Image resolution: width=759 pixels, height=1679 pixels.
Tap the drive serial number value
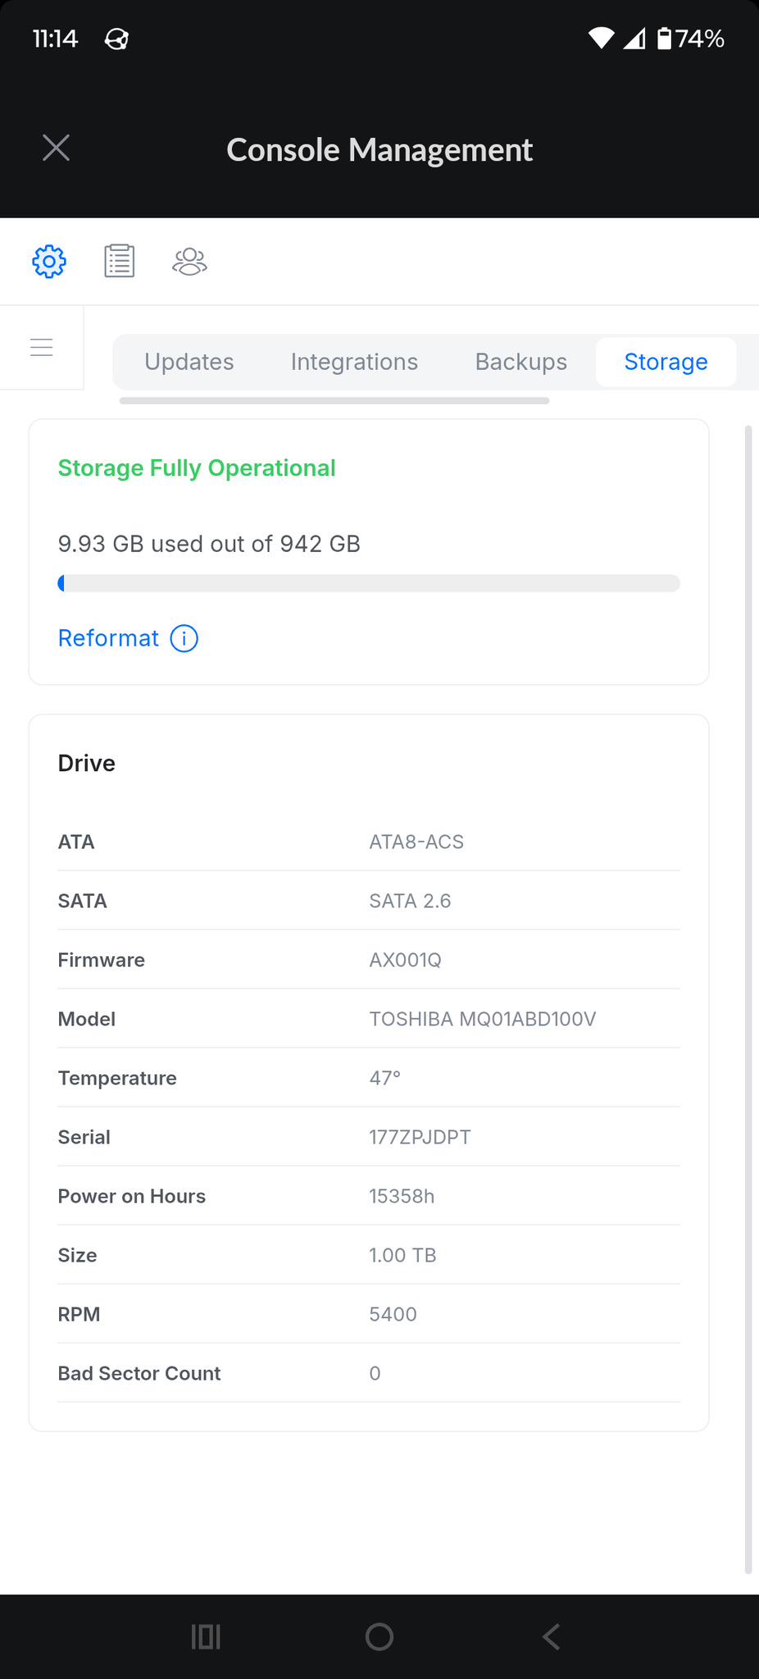[x=420, y=1137]
